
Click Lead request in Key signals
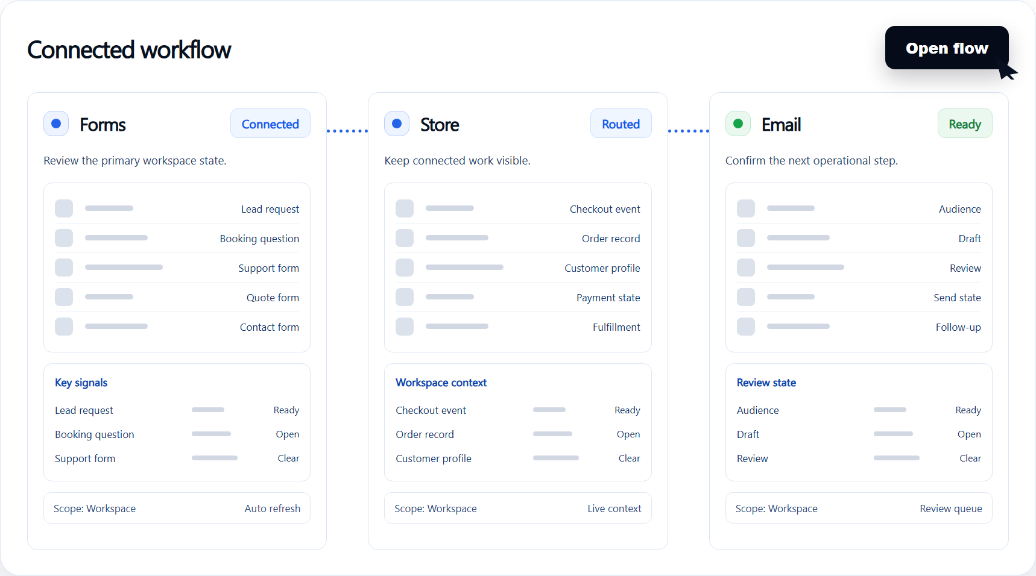point(84,410)
